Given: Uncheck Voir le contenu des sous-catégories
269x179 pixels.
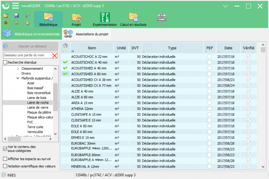Looking at the screenshot, I should [x=5, y=149].
